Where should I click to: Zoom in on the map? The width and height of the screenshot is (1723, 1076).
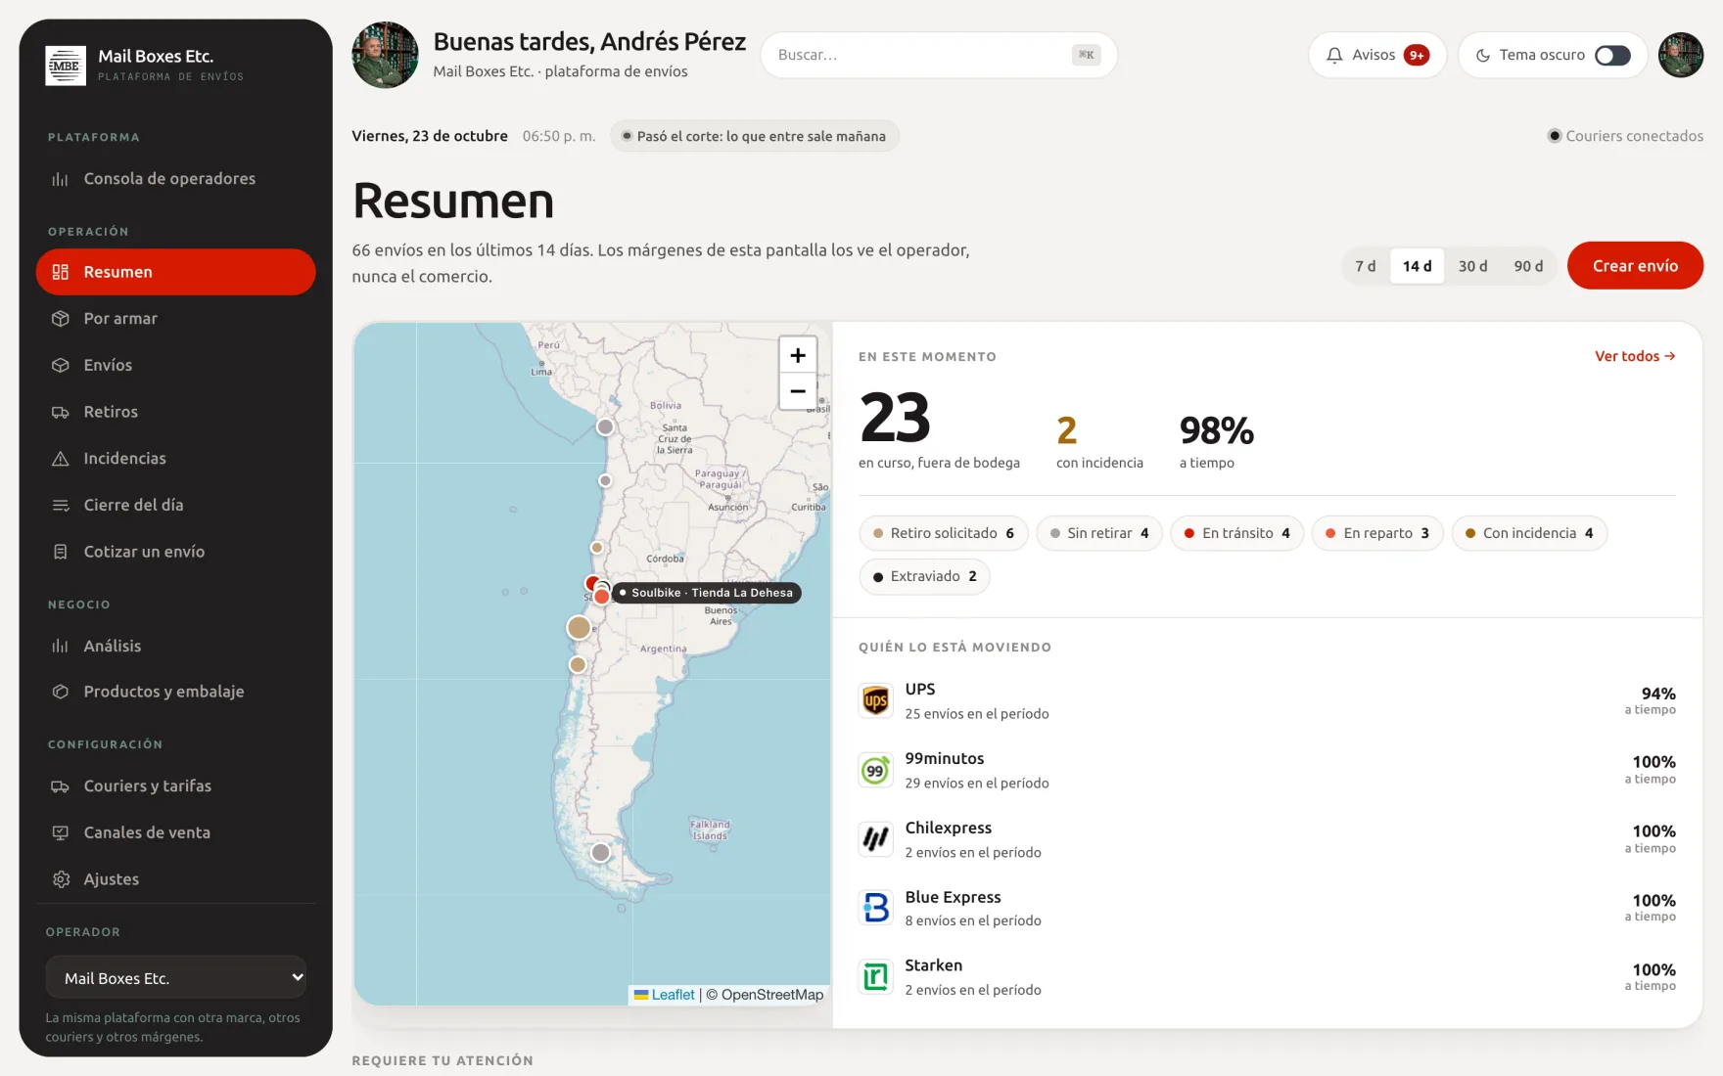tap(798, 355)
